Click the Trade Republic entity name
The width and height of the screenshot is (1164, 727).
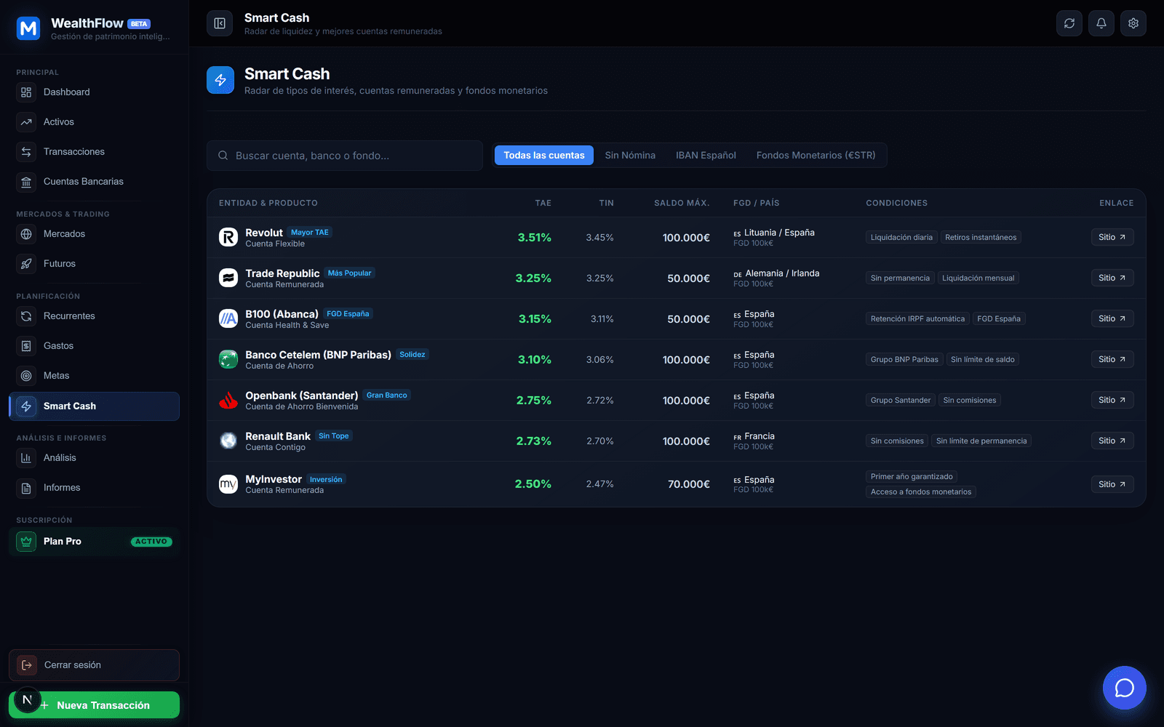[282, 273]
